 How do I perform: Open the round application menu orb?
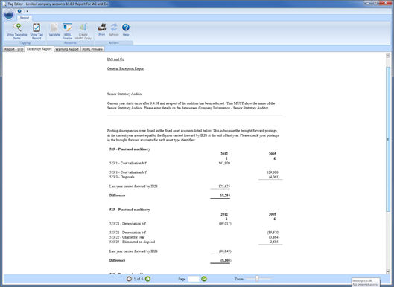click(x=9, y=15)
